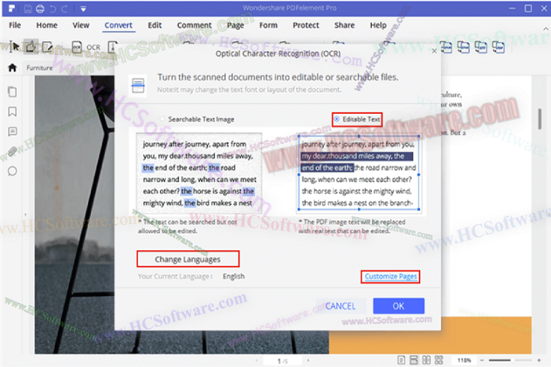Open the View tab
This screenshot has width=551, height=367.
pos(81,25)
